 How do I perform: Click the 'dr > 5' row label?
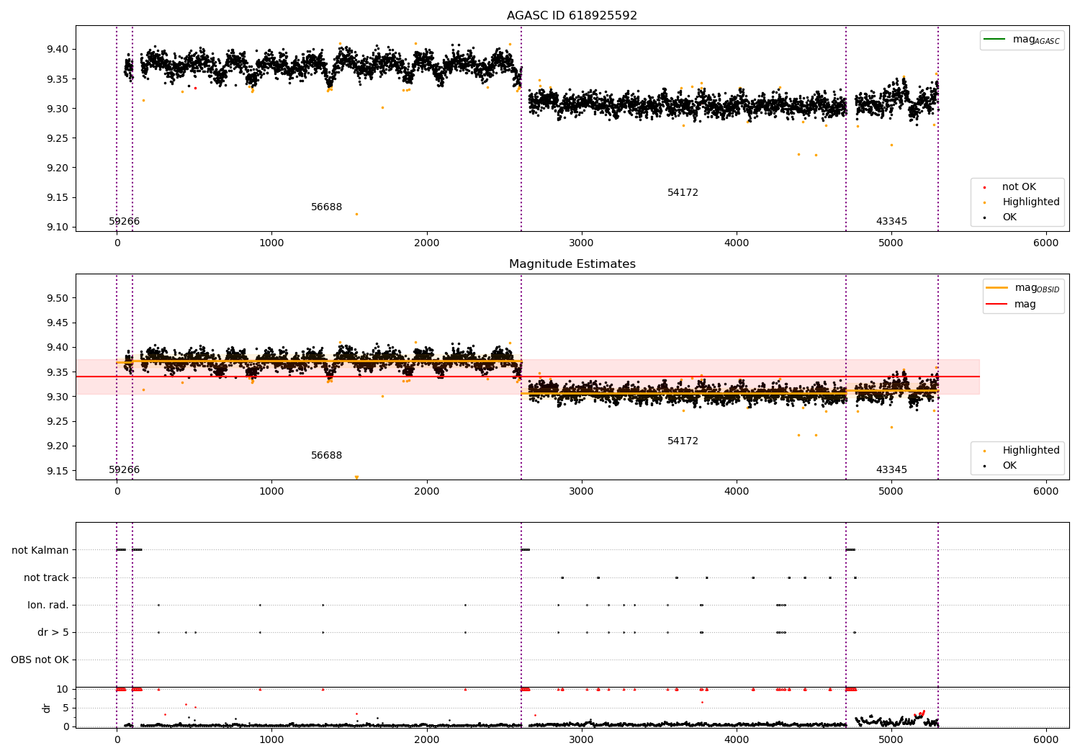53,632
